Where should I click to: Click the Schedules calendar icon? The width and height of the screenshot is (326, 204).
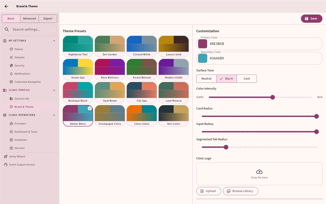pos(11,140)
